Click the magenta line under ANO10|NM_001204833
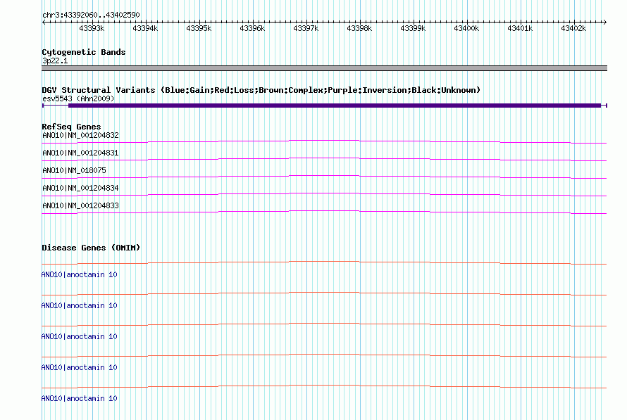 click(324, 212)
